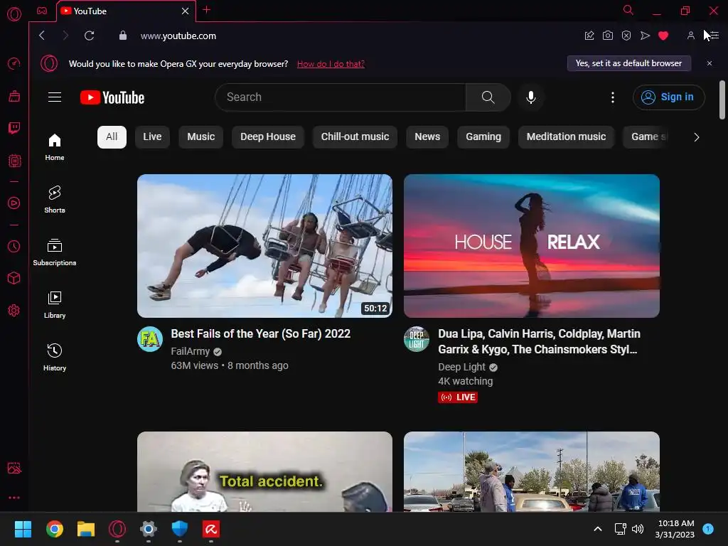Open Windows Start menu
Image resolution: width=728 pixels, height=546 pixels.
tap(23, 529)
